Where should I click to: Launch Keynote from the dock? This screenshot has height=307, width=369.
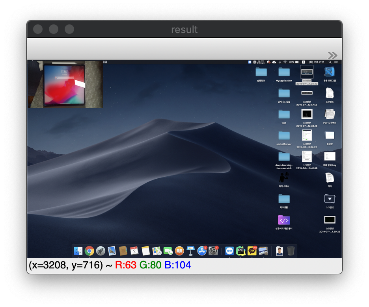pyautogui.click(x=190, y=251)
